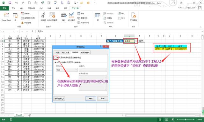Click the Undo arrow icon
This screenshot has width=204, height=122.
tap(16, 3)
